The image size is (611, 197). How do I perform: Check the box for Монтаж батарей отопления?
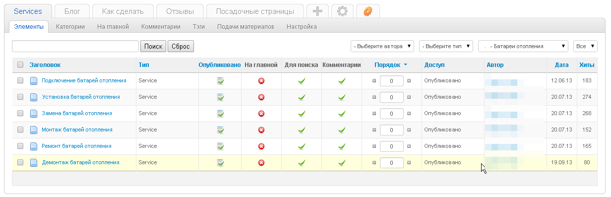(20, 130)
